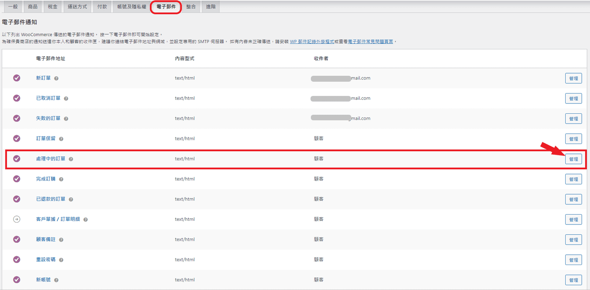The height and width of the screenshot is (290, 590).
Task: Click the help tooltip icon beside 新訂單
Action: [x=56, y=78]
